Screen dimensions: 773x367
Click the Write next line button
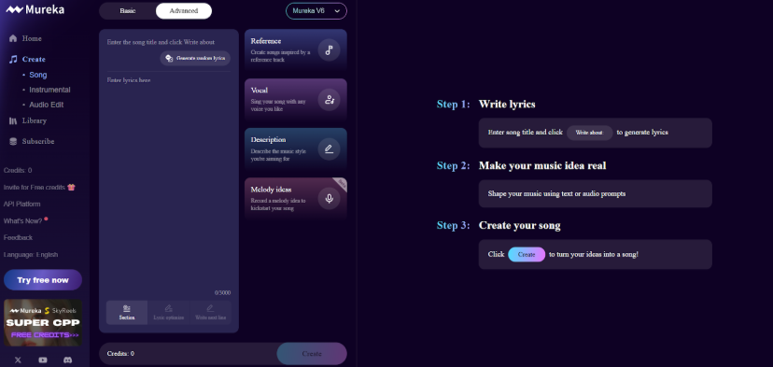click(x=210, y=312)
